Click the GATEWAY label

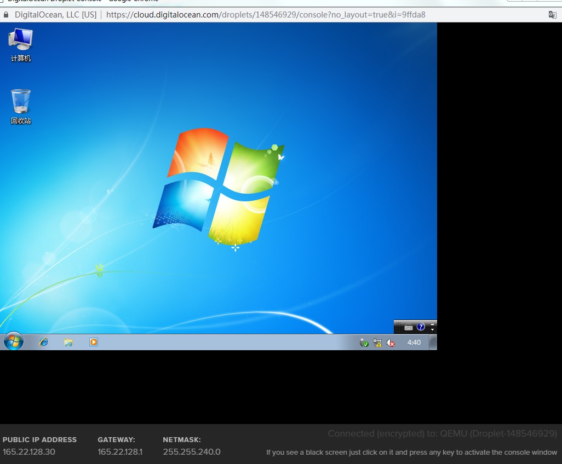[x=116, y=440]
